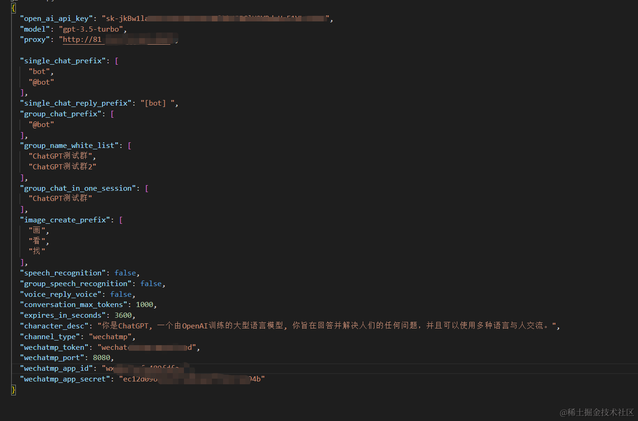Click the open_ai_api_key property name

56,18
